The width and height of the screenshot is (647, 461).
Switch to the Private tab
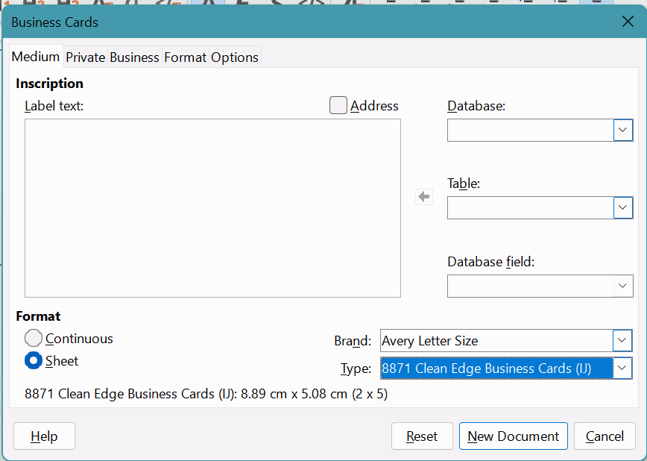pos(86,57)
